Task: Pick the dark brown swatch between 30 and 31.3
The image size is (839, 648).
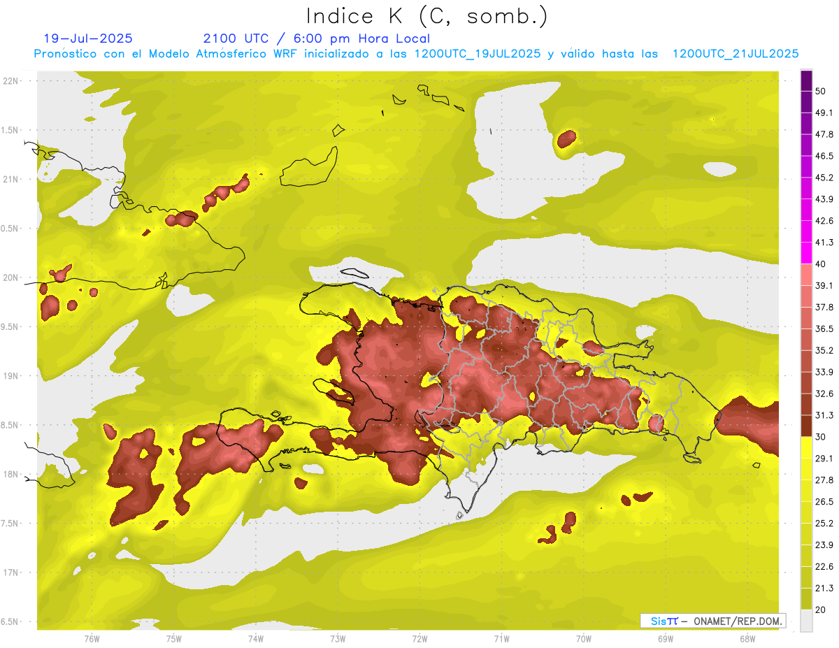Action: coord(806,426)
